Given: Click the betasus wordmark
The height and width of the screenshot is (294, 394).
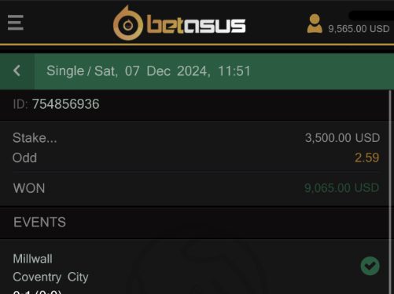Looking at the screenshot, I should [196, 25].
